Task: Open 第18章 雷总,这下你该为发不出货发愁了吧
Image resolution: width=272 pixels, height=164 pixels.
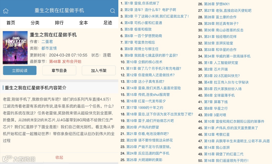Action: click(x=160, y=114)
